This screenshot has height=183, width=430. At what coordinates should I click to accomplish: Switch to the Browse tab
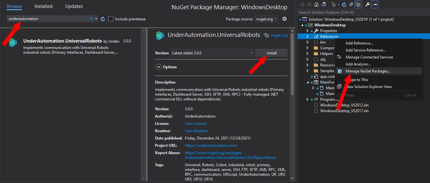tap(14, 6)
